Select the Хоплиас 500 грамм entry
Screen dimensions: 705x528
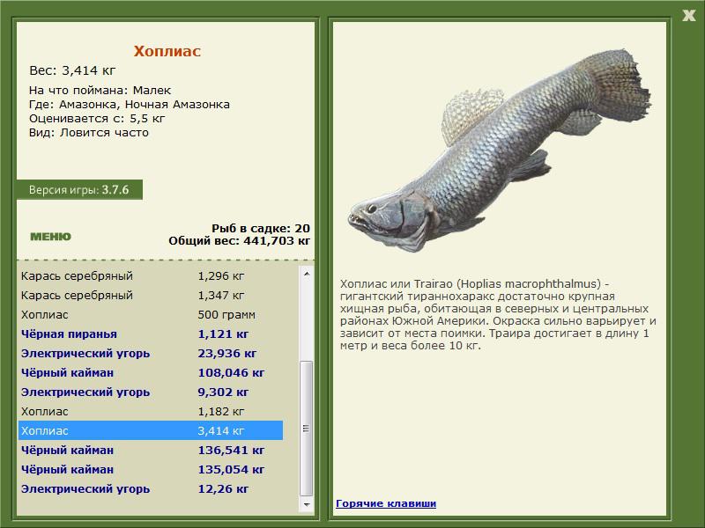(151, 315)
